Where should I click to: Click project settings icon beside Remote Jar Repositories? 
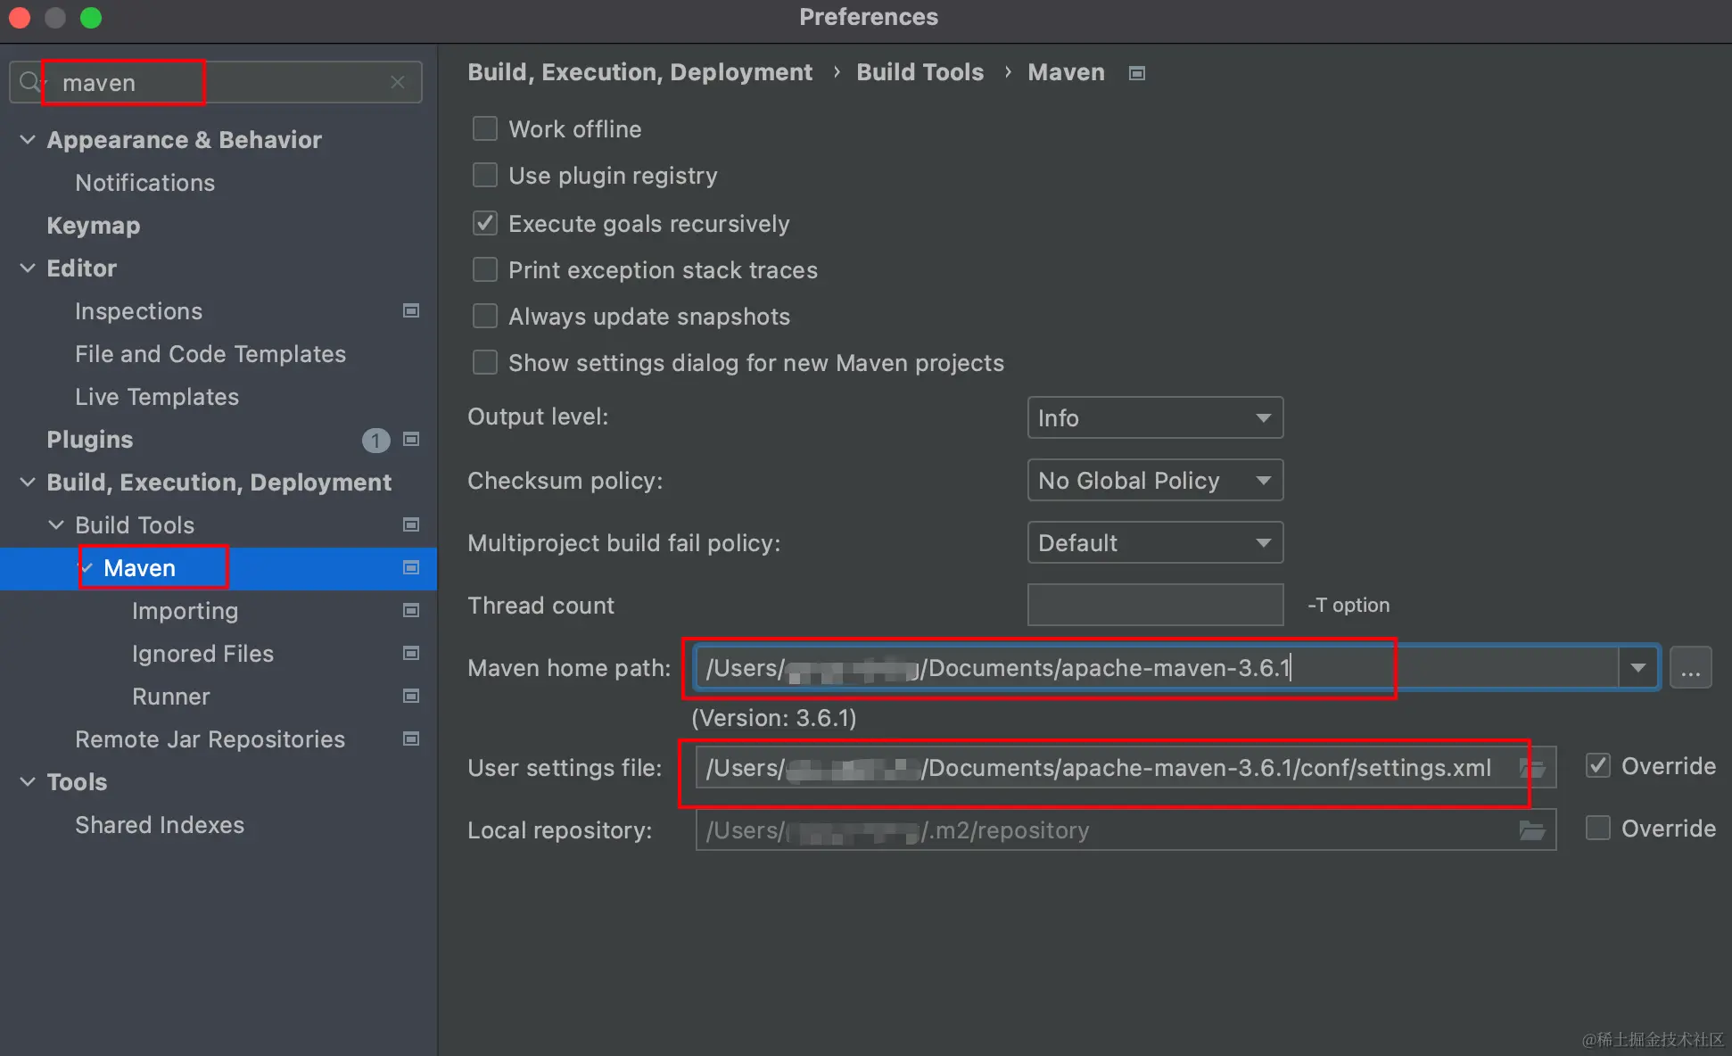(x=411, y=738)
